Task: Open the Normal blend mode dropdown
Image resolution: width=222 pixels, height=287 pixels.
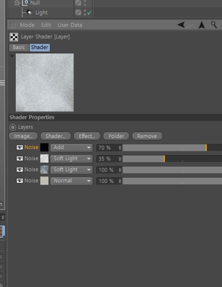Action: tap(72, 181)
